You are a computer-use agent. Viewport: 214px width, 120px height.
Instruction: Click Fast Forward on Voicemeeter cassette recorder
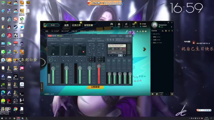click(113, 55)
